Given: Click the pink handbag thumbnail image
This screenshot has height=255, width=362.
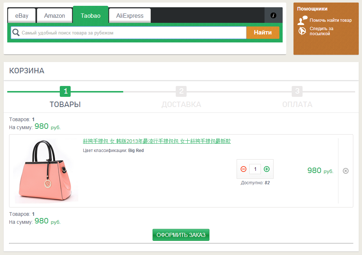Looking at the screenshot, I should (x=46, y=171).
